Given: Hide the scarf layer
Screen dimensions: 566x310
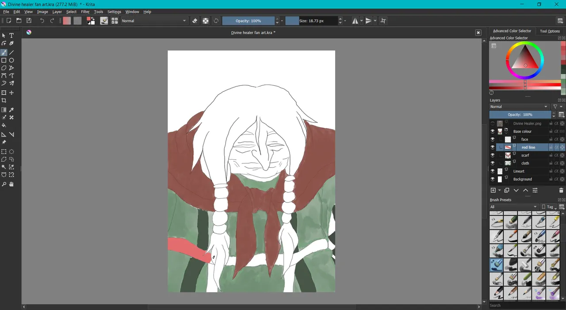Looking at the screenshot, I should click(493, 155).
